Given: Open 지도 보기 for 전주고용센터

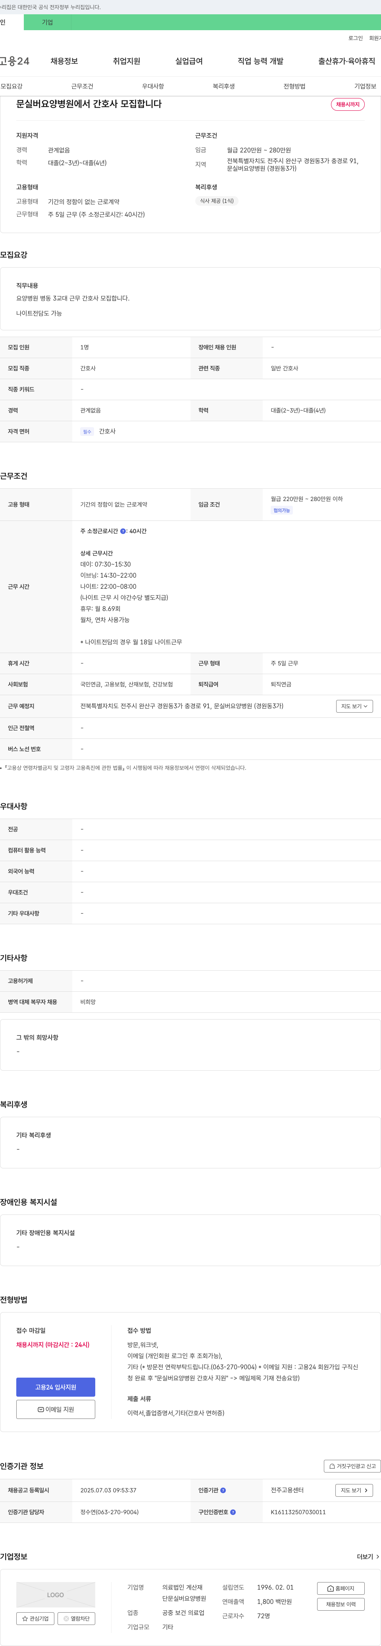Looking at the screenshot, I should click(354, 1490).
